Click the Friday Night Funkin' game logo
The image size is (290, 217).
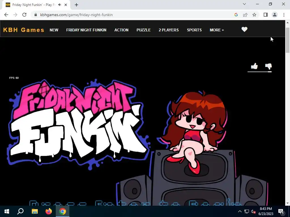(79, 125)
